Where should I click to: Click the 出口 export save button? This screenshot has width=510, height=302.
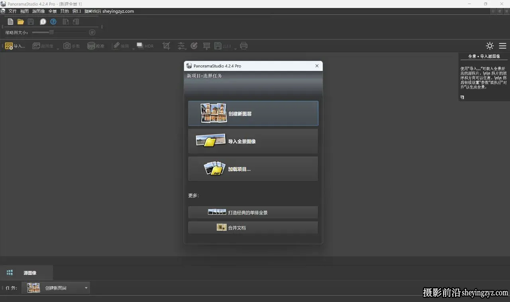[223, 46]
